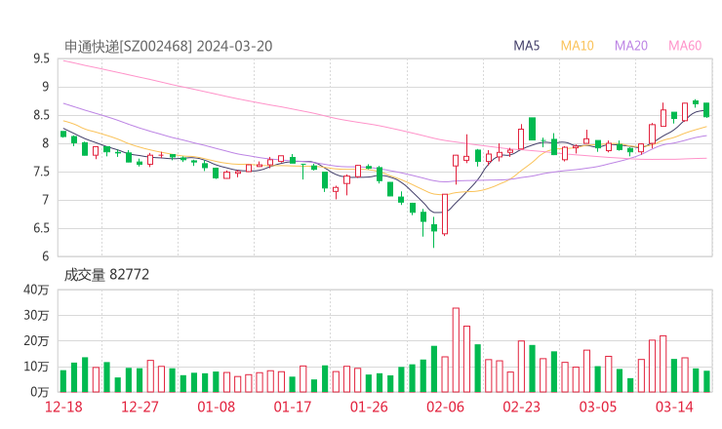
Task: Click the 12-18 date label
Action: [63, 407]
